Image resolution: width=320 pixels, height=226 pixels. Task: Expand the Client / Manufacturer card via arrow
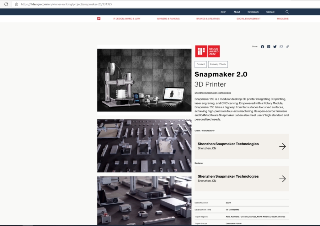click(283, 146)
